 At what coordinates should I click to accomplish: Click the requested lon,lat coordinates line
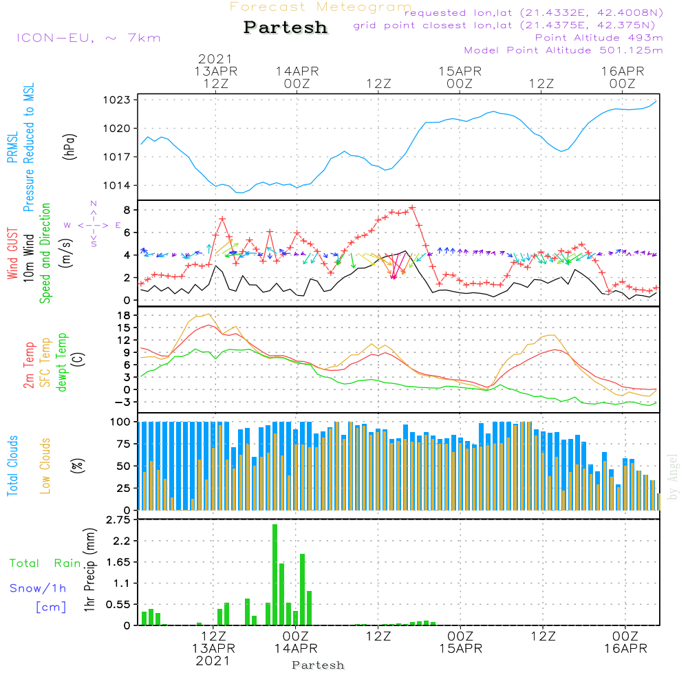tap(534, 13)
